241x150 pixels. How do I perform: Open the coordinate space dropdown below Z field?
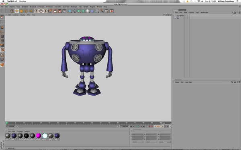click(x=138, y=142)
